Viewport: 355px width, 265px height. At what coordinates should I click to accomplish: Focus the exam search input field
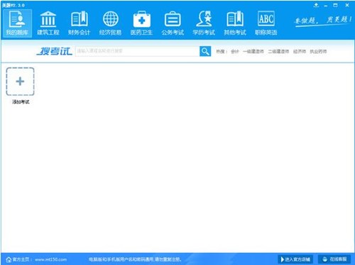point(138,51)
